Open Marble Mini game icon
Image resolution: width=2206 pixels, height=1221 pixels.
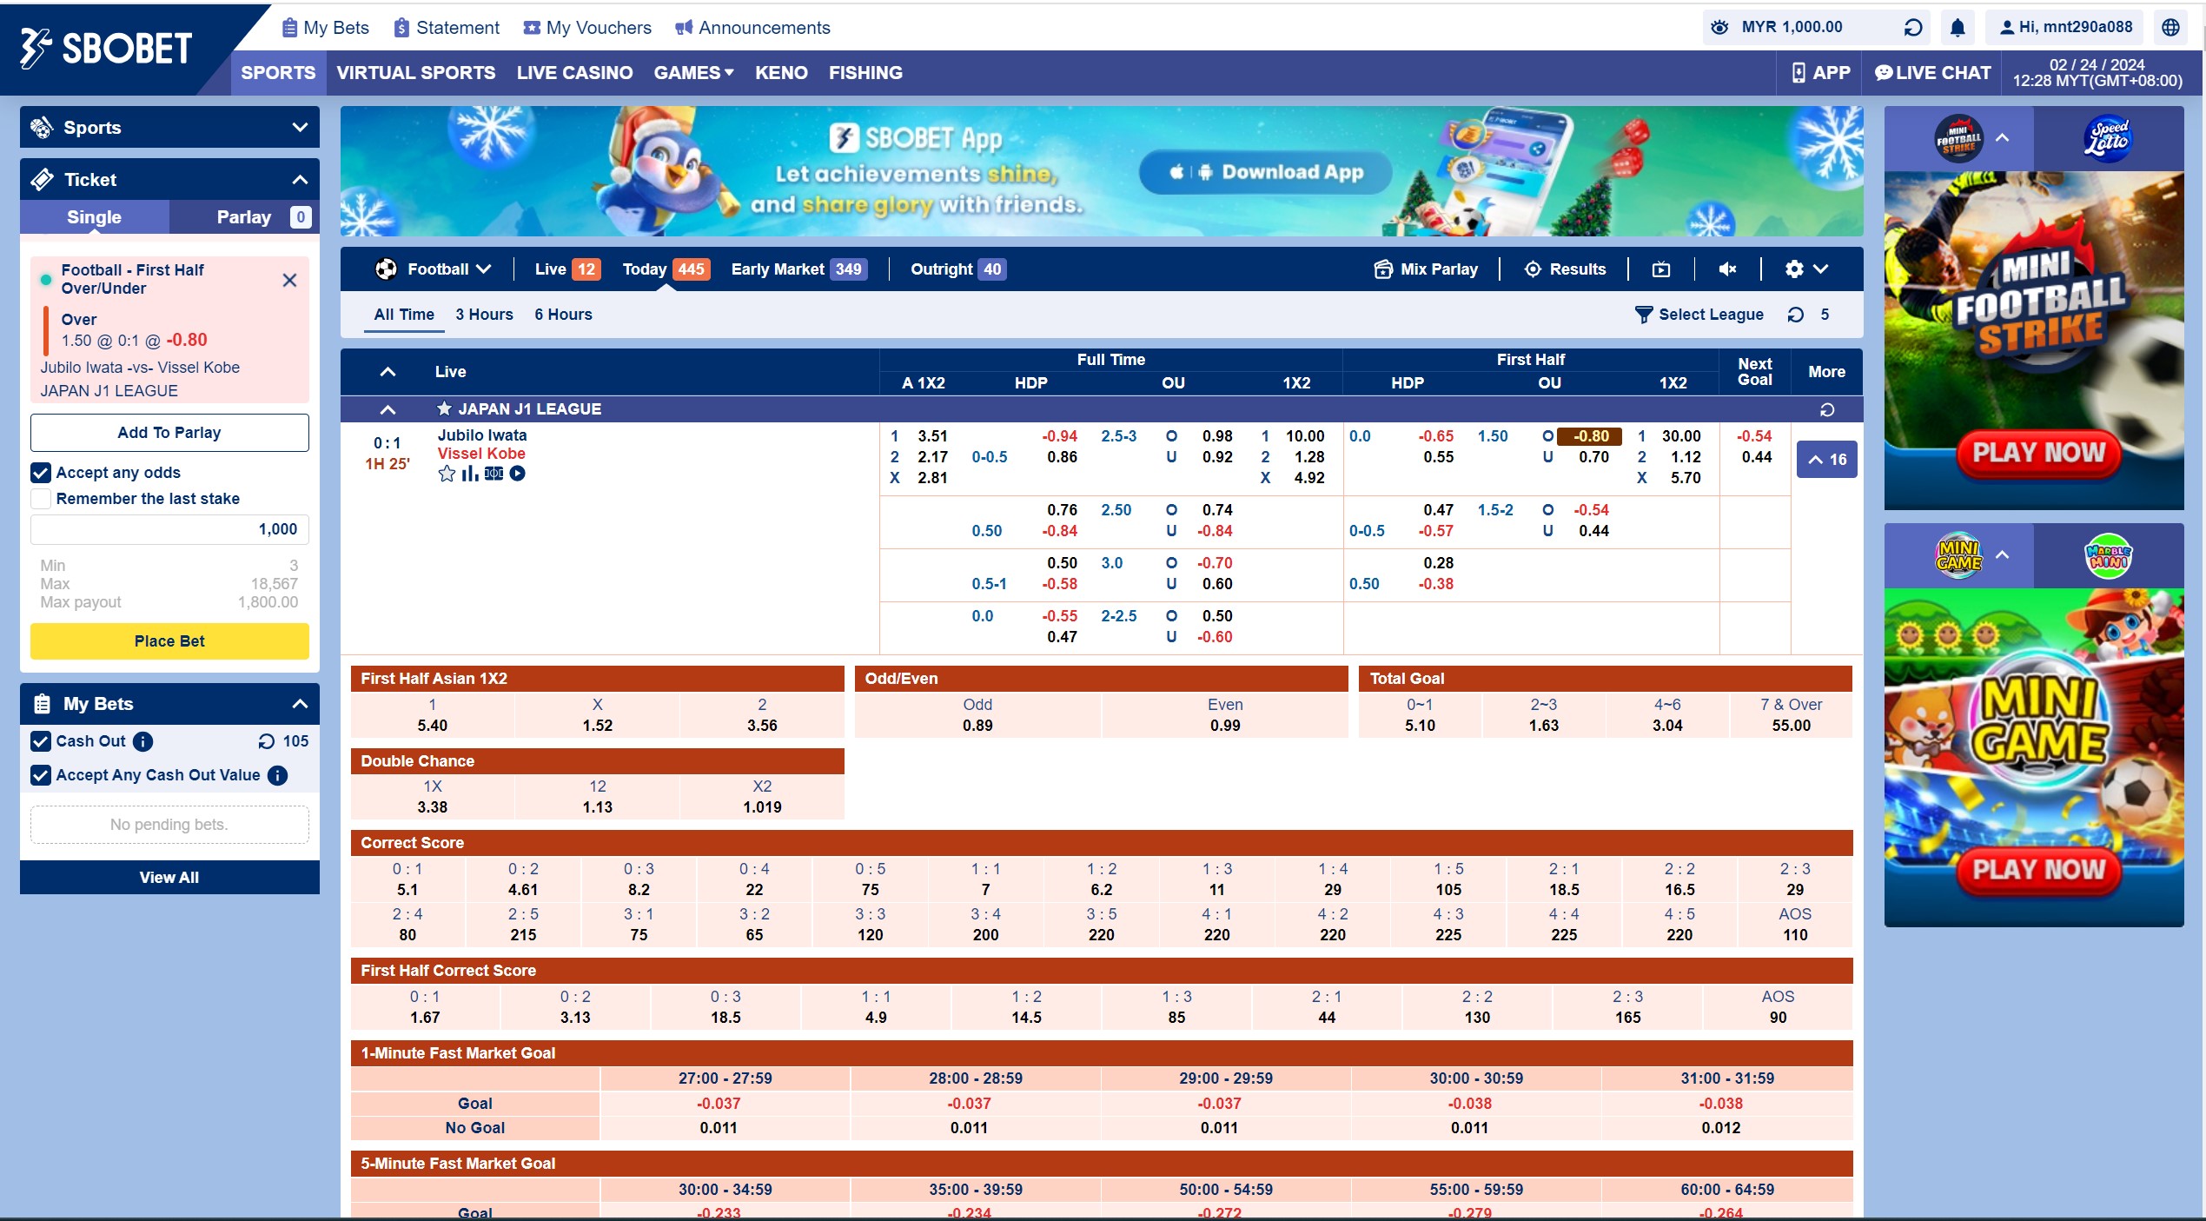(x=2108, y=555)
